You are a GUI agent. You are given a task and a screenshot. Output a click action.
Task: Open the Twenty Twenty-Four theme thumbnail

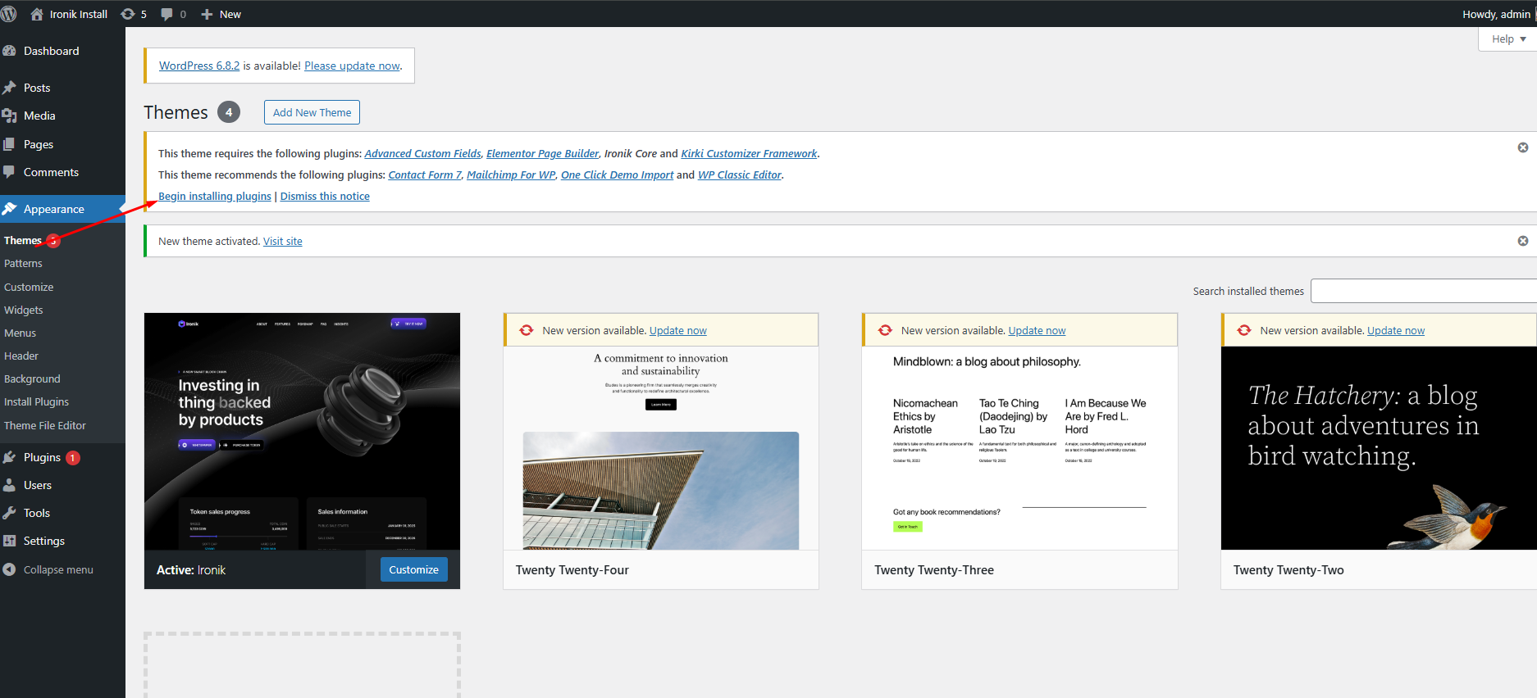coord(660,448)
